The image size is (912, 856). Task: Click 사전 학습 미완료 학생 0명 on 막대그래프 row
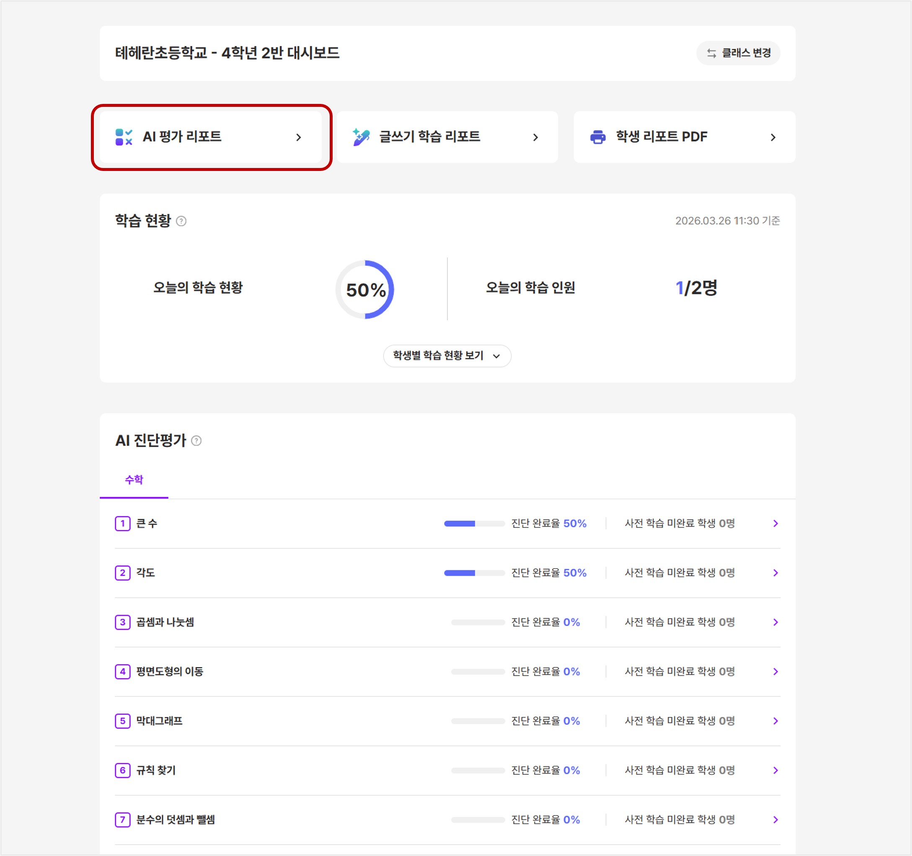(x=680, y=721)
